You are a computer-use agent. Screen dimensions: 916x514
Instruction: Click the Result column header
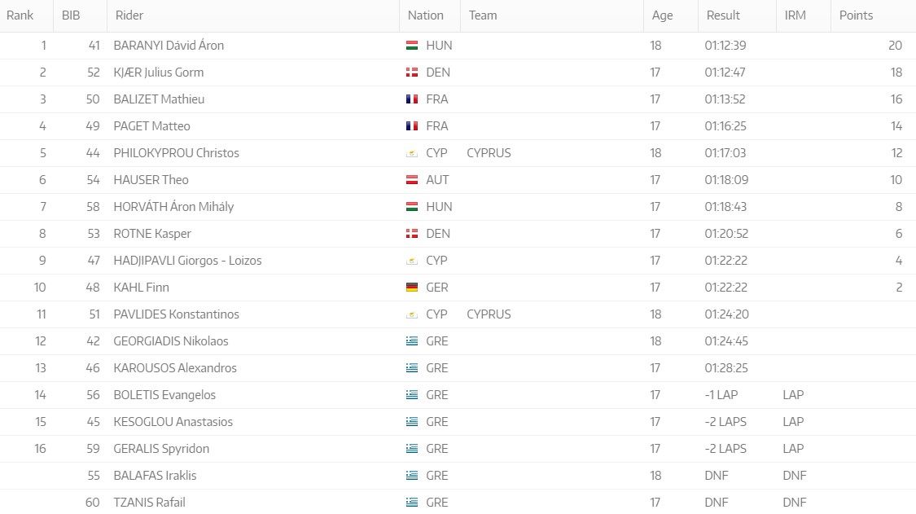click(723, 15)
